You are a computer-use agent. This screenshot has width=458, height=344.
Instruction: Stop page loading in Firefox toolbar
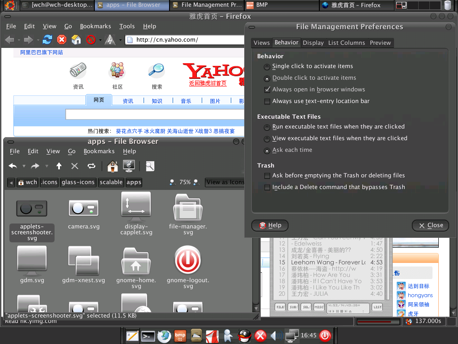(62, 39)
